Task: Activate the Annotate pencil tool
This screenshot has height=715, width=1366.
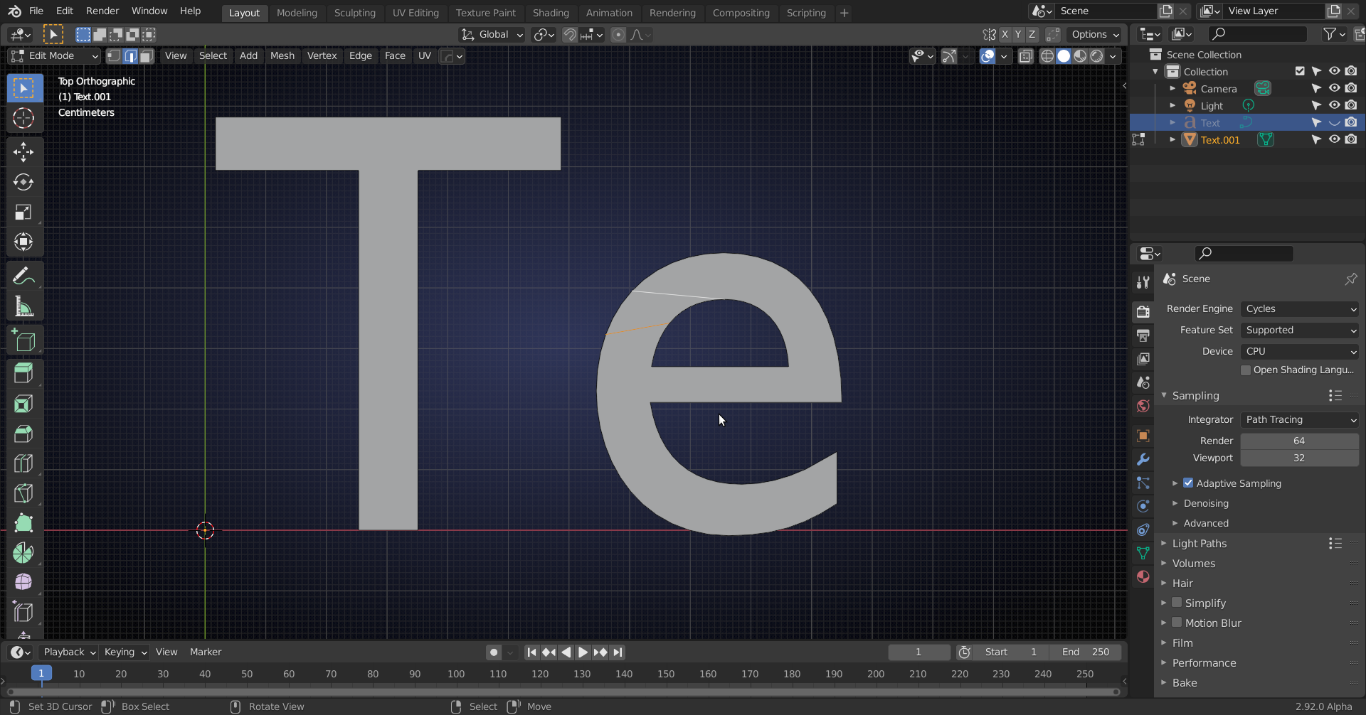Action: (x=23, y=276)
